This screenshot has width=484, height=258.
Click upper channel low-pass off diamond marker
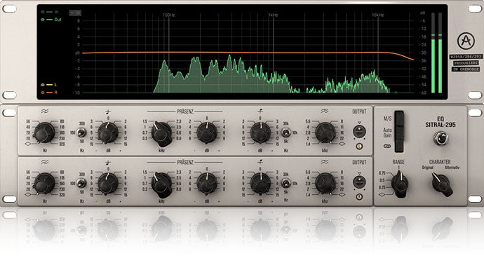(342, 144)
